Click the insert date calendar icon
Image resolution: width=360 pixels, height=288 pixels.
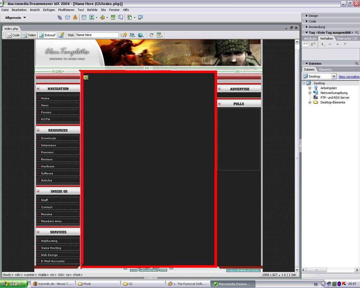pos(113,17)
